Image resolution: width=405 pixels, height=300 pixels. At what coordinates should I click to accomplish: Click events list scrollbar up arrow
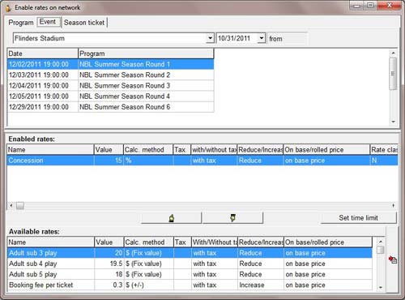tap(393, 53)
